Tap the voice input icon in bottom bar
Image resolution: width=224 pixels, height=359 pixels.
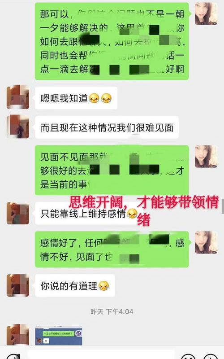coord(13,356)
